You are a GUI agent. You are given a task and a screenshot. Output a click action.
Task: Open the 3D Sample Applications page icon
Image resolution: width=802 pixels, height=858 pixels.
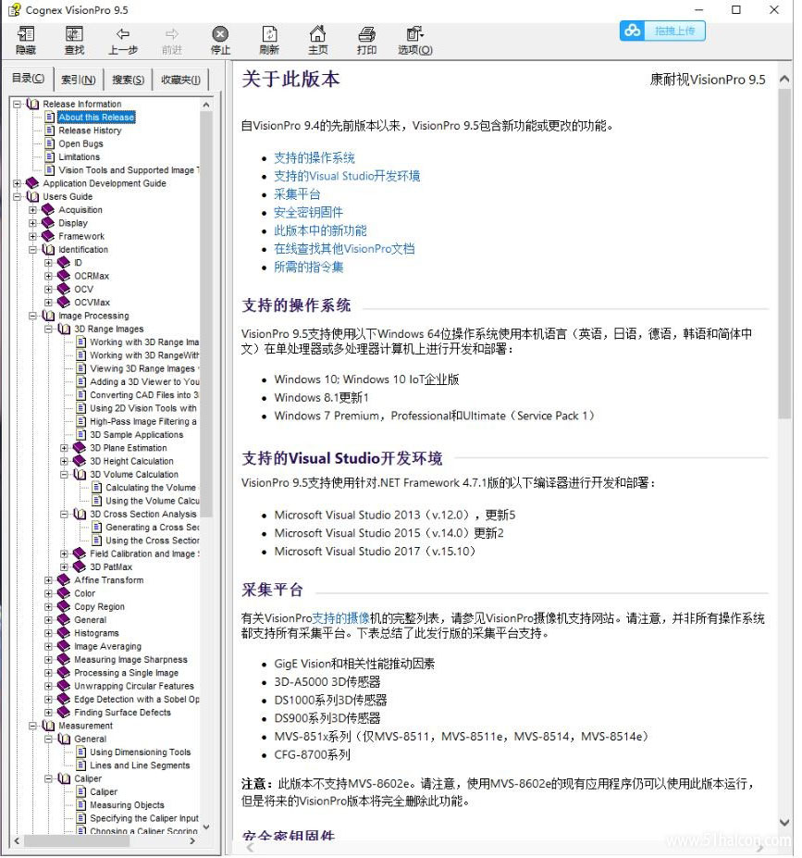(80, 434)
